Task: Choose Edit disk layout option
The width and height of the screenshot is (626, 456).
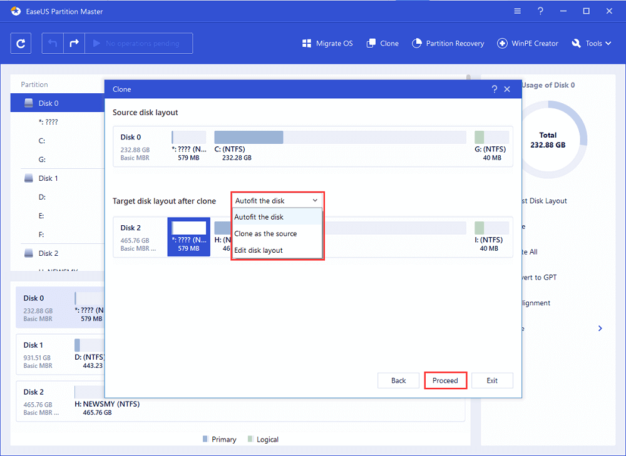Action: pos(259,250)
